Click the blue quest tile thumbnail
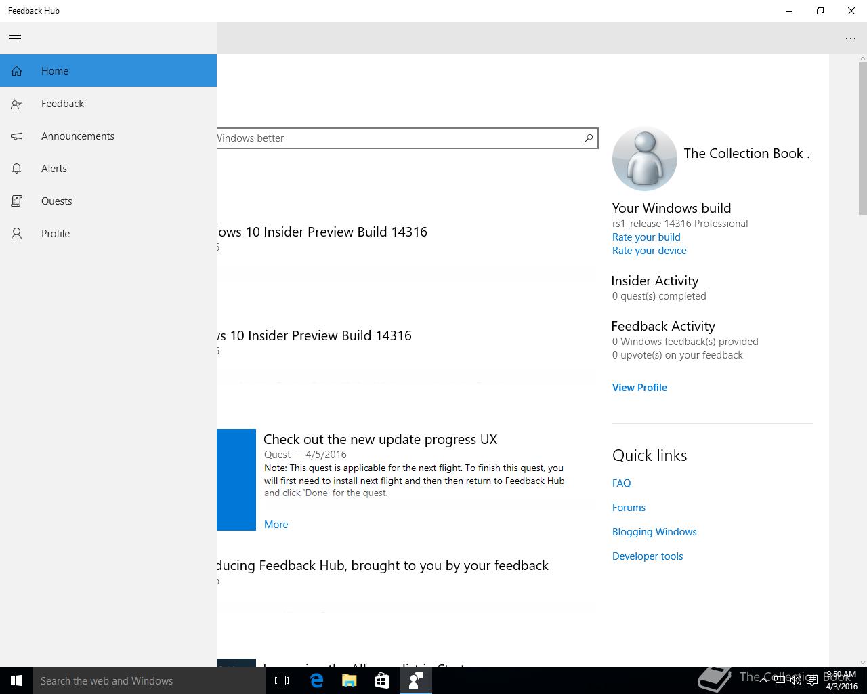This screenshot has height=694, width=867. 236,480
